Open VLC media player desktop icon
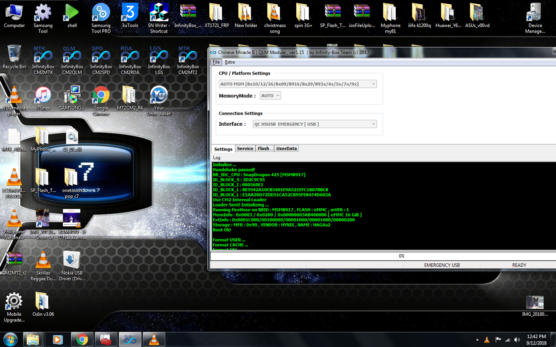The width and height of the screenshot is (556, 347). tap(14, 101)
